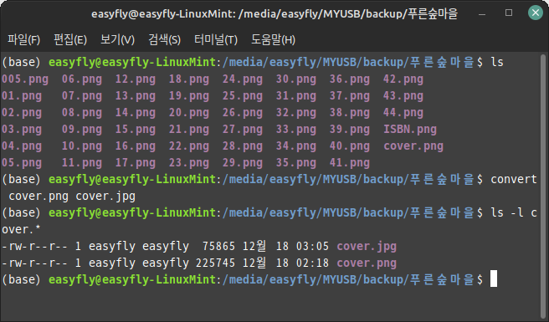The height and width of the screenshot is (322, 549).
Task: Click the filename 01.png
Action: 22,96
